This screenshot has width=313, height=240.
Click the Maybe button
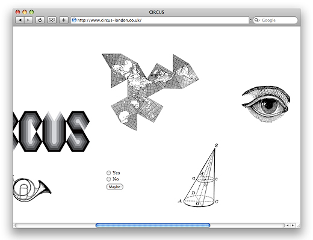coord(114,186)
